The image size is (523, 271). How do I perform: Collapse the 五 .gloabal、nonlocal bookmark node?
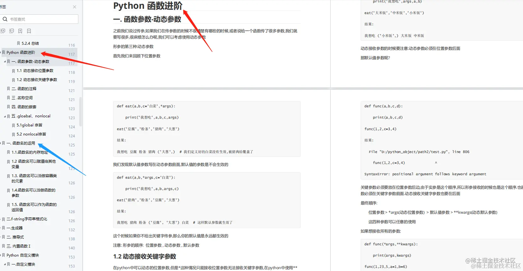point(5,116)
